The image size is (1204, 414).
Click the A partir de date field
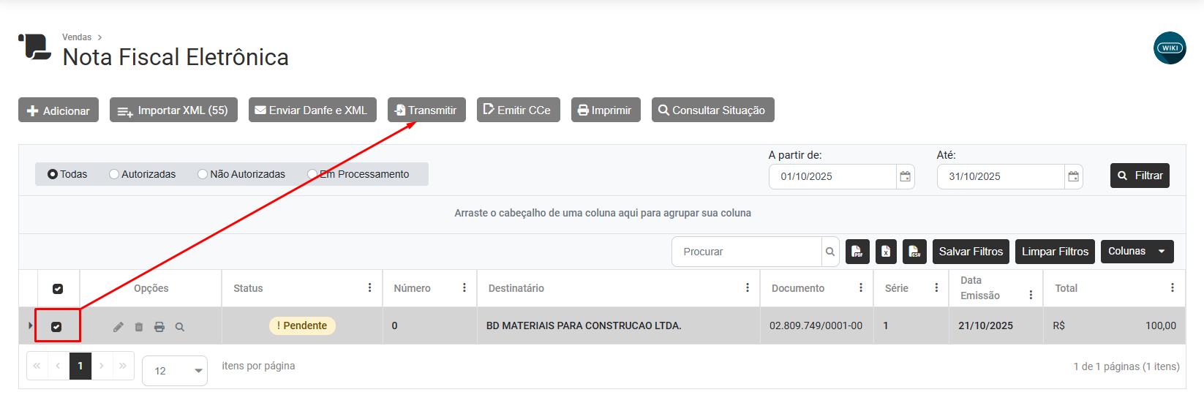[832, 176]
